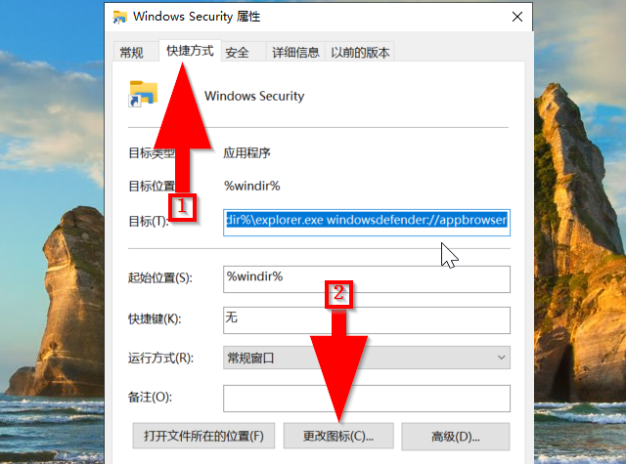Viewport: 626px width, 464px height.
Task: Click the Windows Security name text
Action: [254, 96]
